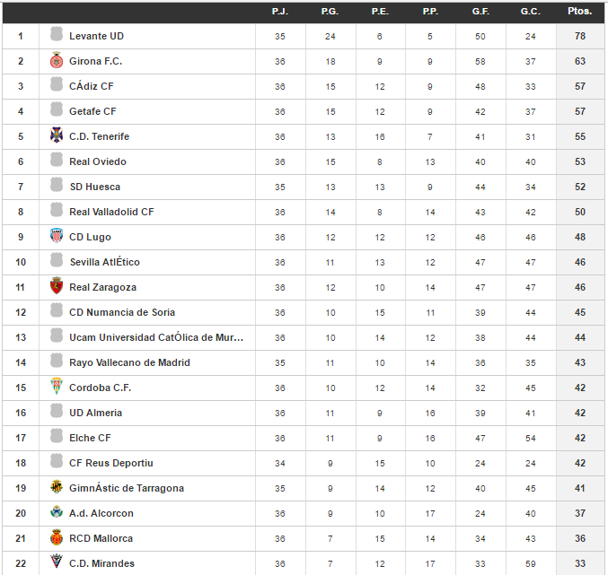The height and width of the screenshot is (575, 608).
Task: Click the RCD Mallorca club crest
Action: pos(57,538)
